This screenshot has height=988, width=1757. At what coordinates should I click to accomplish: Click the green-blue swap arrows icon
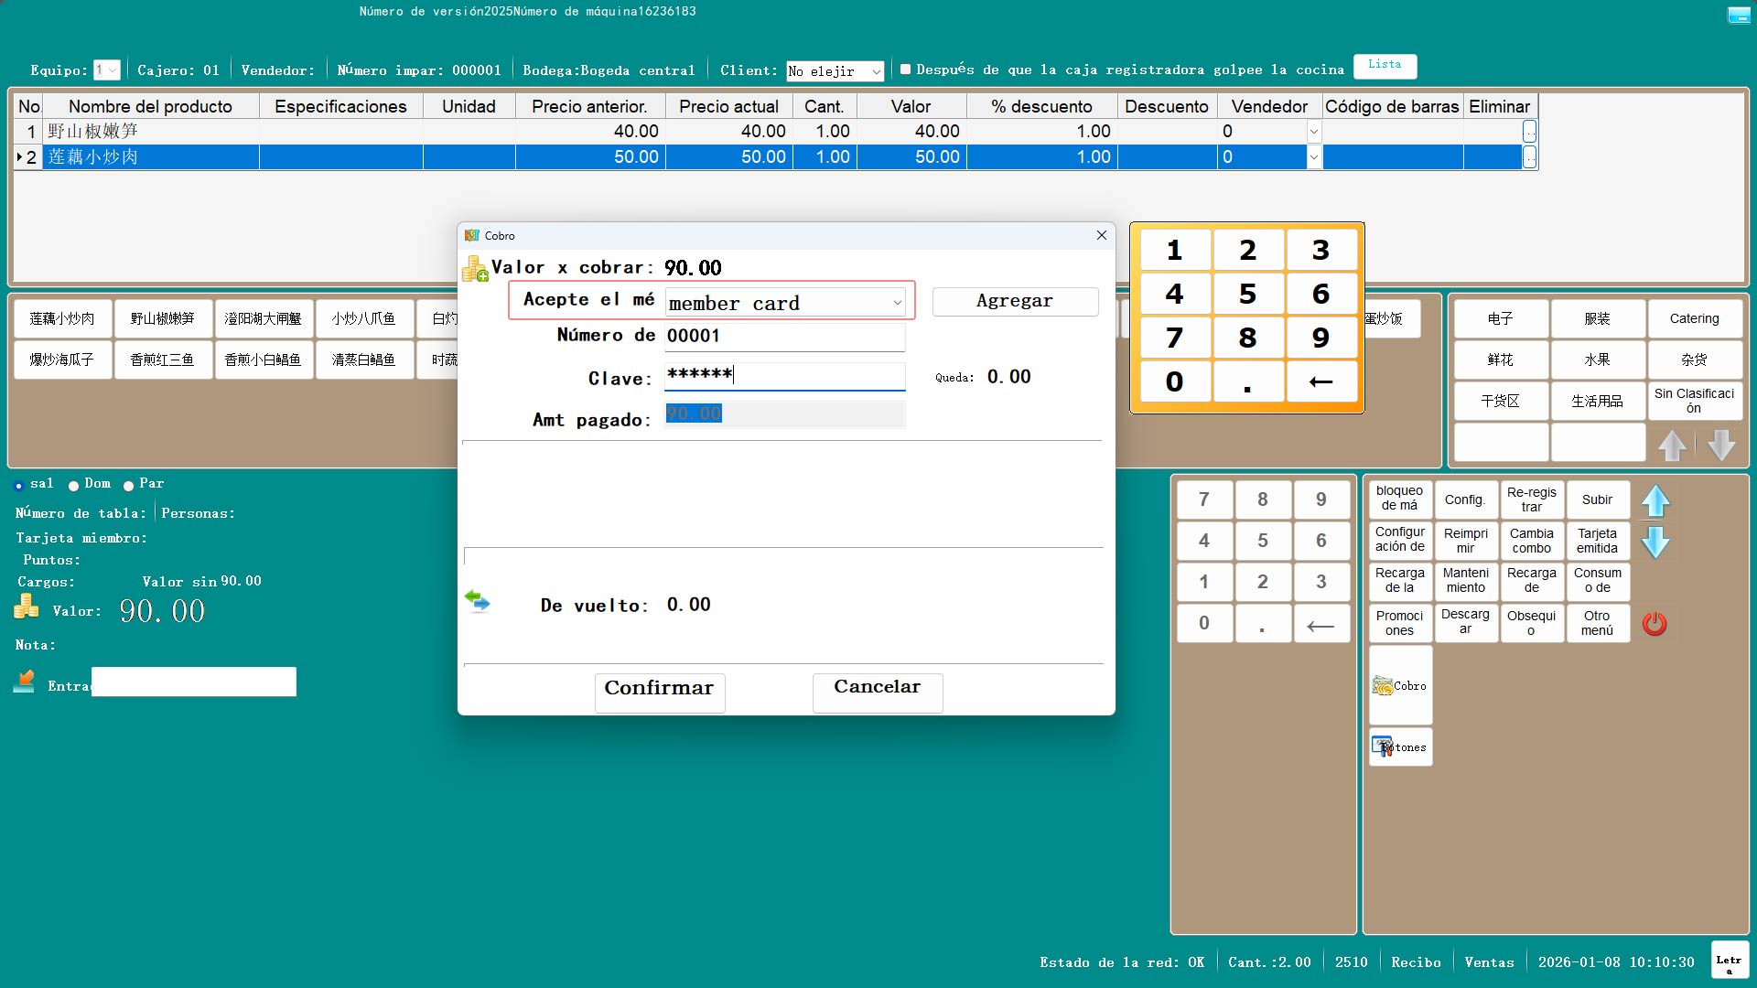pos(477,602)
